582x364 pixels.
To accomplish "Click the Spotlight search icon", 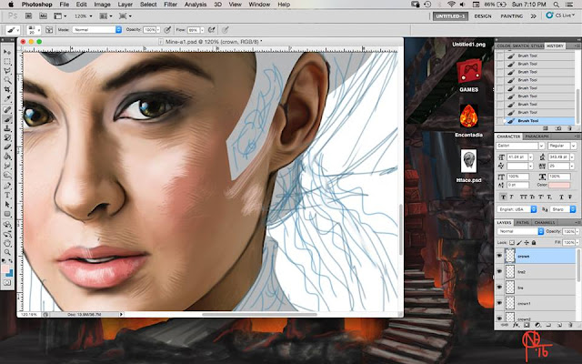I will point(556,5).
